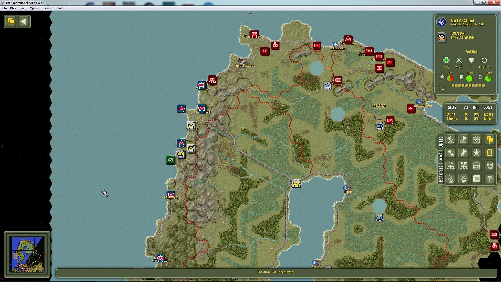
Task: Click the 'Theirs' row label in the side table
Action: (452, 119)
